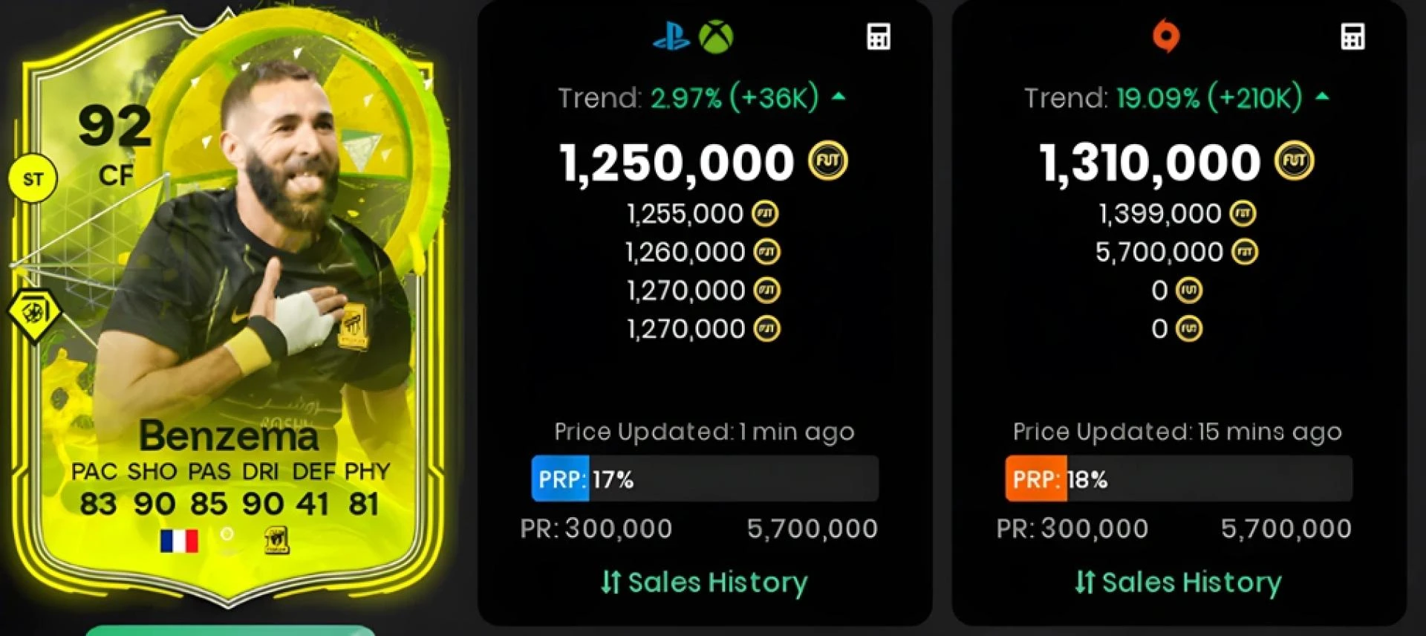
Task: Click FUT coin beside 1,250,000 price
Action: (x=828, y=161)
